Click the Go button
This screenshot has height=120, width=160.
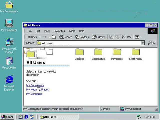tap(151, 43)
